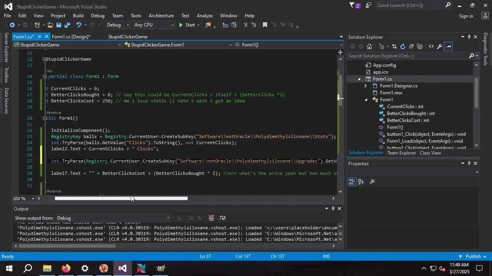Screen dimensions: 492x276
Task: Open the notifications flag icon
Action: pyautogui.click(x=352, y=5)
